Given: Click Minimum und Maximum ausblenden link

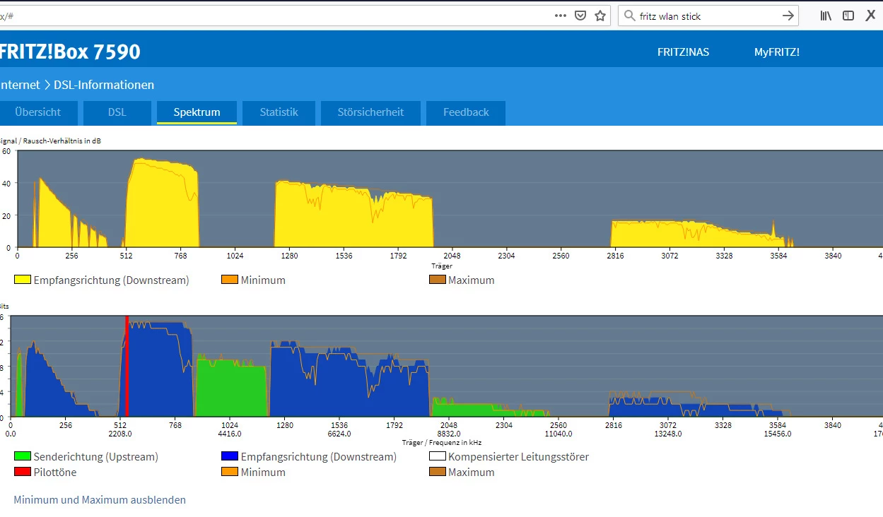Looking at the screenshot, I should click(x=100, y=500).
